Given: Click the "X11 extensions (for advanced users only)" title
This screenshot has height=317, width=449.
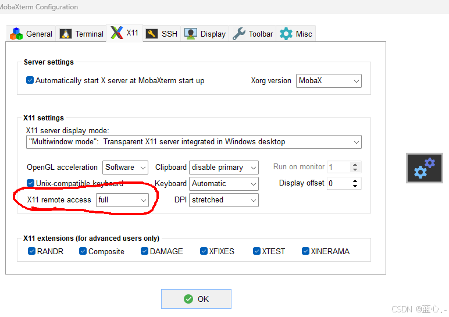Looking at the screenshot, I should point(91,238).
